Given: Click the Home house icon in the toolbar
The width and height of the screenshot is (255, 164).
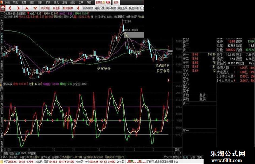Looking at the screenshot, I should [3, 8].
